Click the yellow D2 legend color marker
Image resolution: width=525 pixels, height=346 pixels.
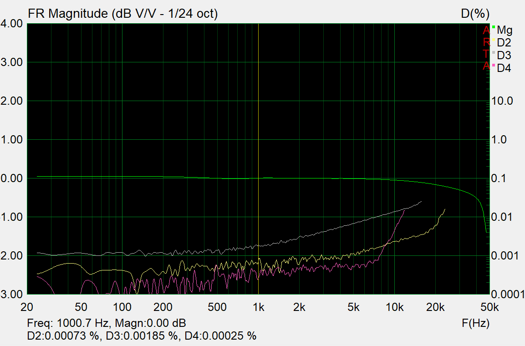click(493, 40)
